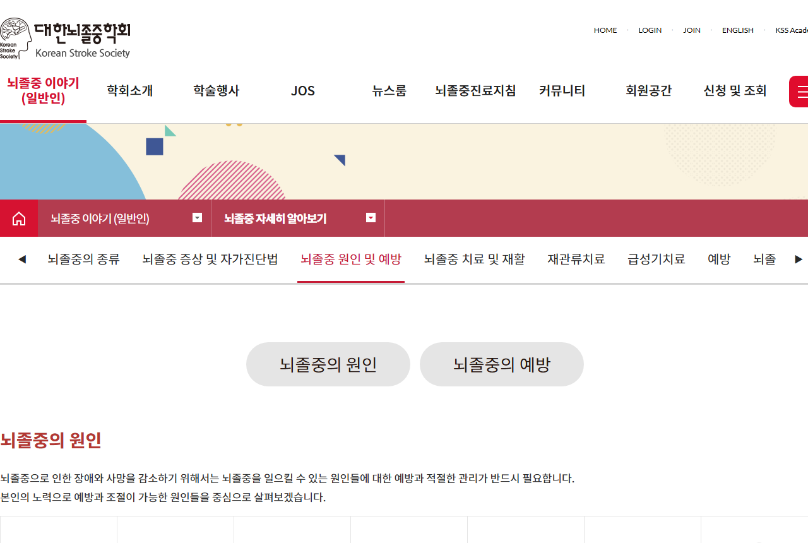This screenshot has height=543, width=808.
Task: Click the Korean Stroke Society logo
Action: (65, 39)
